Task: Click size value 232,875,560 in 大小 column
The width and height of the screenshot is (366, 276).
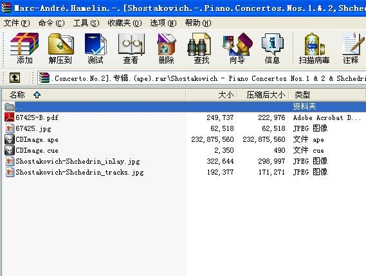Action: 213,139
